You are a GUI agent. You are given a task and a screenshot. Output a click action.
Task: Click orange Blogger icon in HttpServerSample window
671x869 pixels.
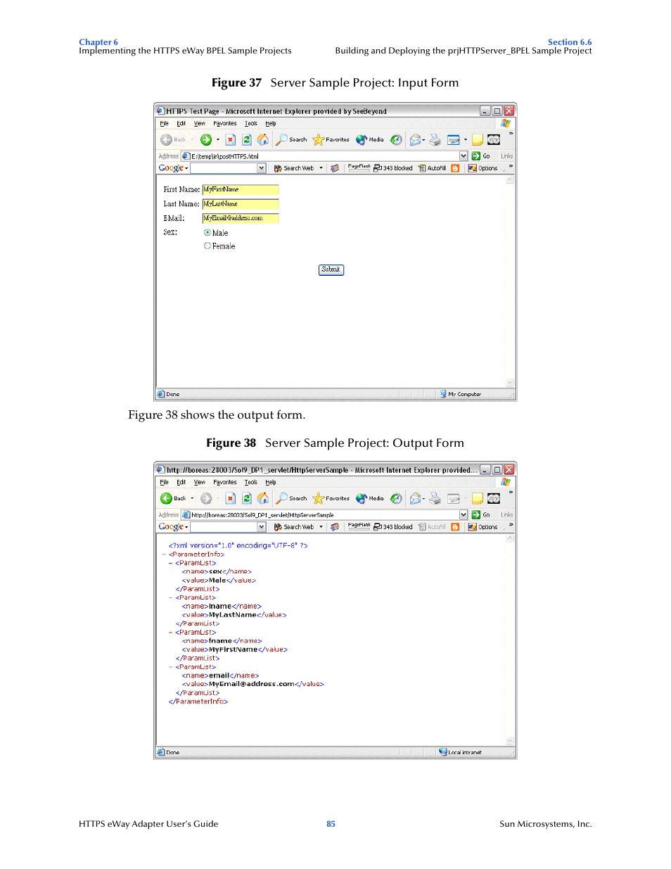click(455, 527)
